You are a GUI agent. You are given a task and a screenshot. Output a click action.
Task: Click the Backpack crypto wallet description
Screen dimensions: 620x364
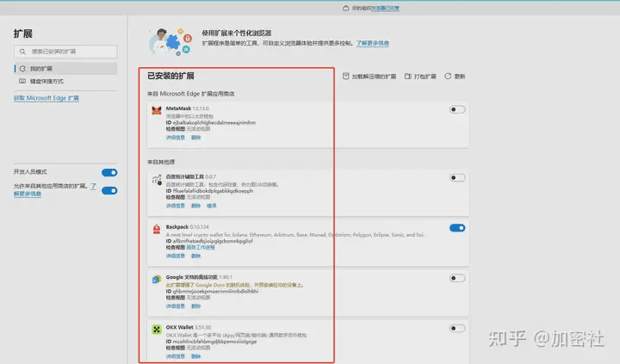(x=295, y=235)
